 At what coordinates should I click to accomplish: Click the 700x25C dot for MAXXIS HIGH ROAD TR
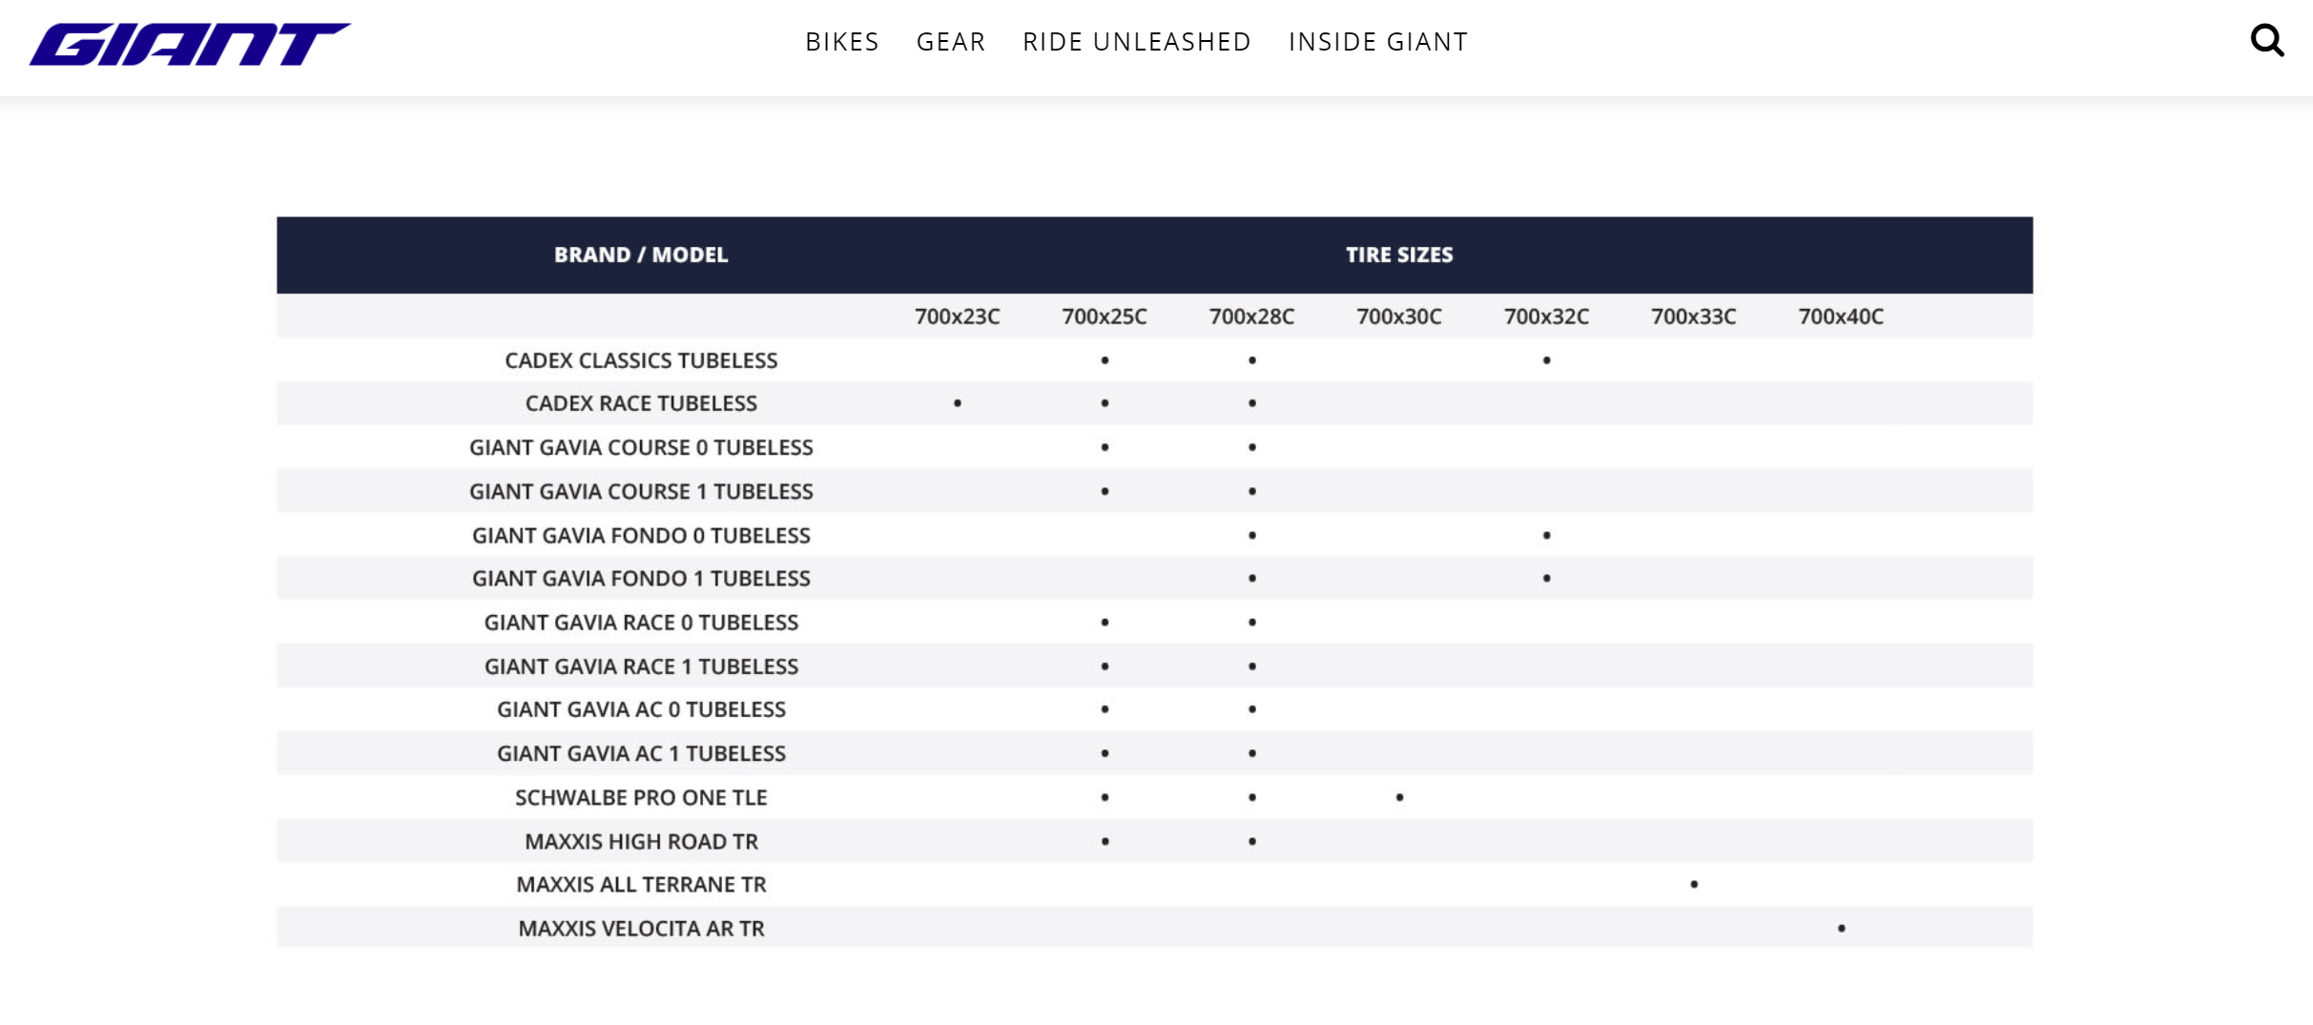click(x=1105, y=841)
